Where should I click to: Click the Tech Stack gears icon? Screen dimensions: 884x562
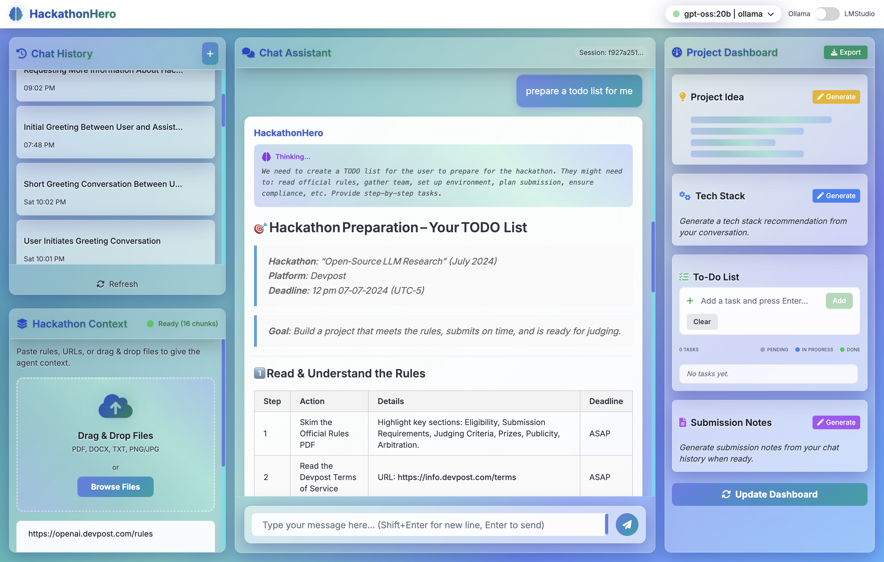pyautogui.click(x=685, y=196)
